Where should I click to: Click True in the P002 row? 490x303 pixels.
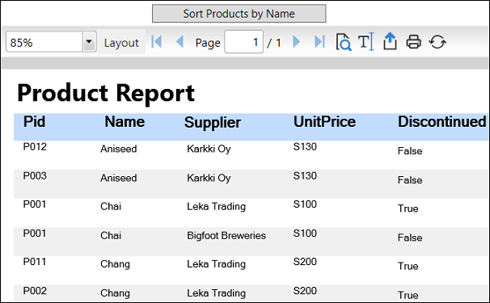point(408,295)
